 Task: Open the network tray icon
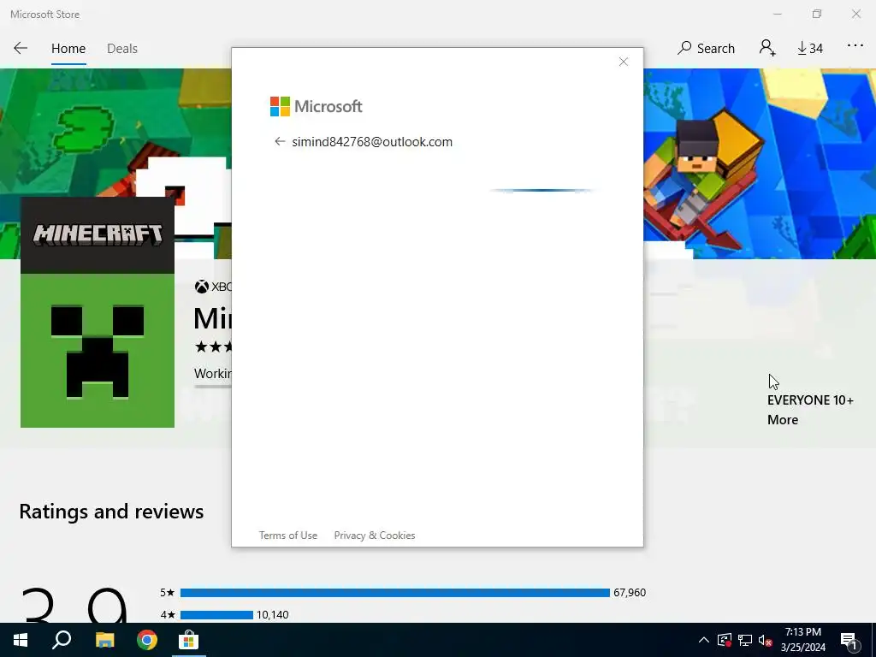(745, 640)
